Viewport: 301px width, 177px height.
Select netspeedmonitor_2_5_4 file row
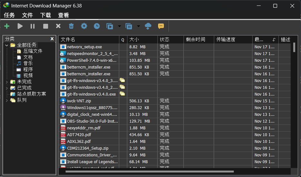click(175, 54)
